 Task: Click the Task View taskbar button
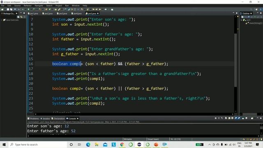coord(79,144)
